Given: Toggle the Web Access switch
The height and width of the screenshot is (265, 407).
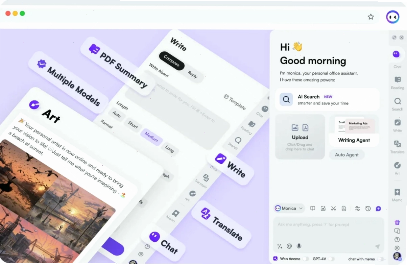Looking at the screenshot, I should pyautogui.click(x=306, y=259).
